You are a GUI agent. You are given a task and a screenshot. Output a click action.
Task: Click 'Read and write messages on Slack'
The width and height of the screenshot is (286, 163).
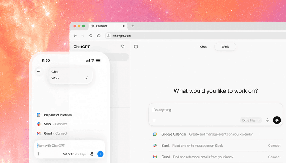click(x=198, y=146)
